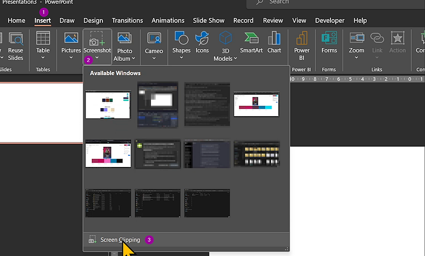Click the Cameo icon
425x256 pixels.
(x=154, y=38)
